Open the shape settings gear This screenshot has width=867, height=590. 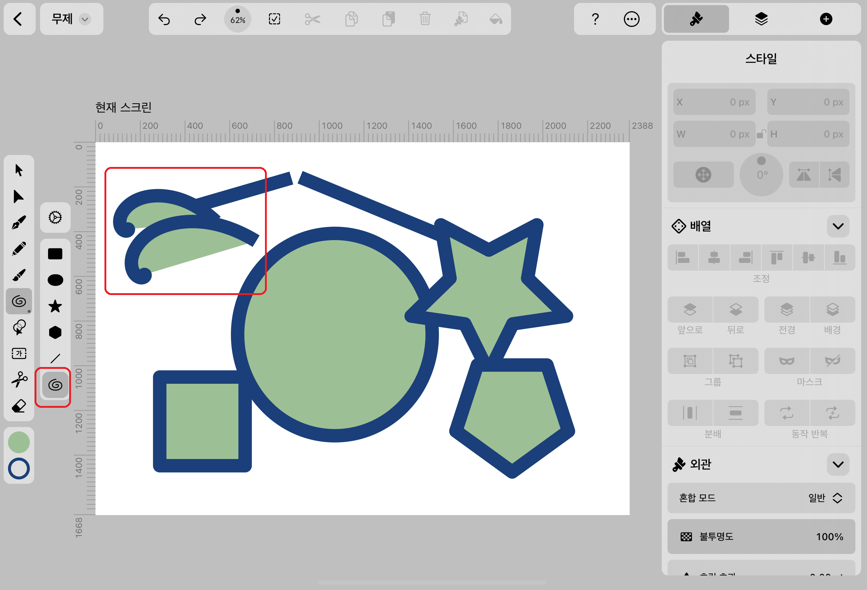click(55, 217)
